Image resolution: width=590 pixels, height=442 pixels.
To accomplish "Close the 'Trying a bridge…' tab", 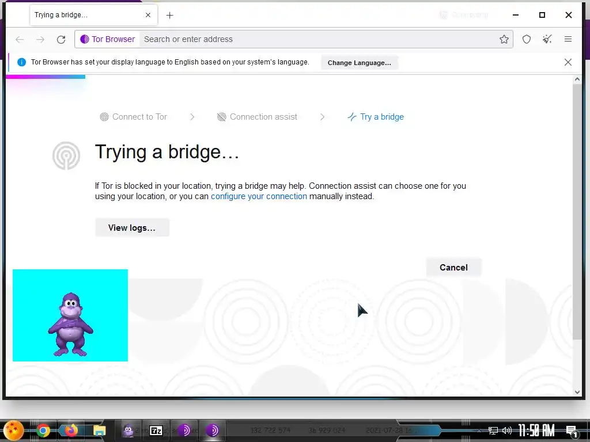I will click(148, 15).
